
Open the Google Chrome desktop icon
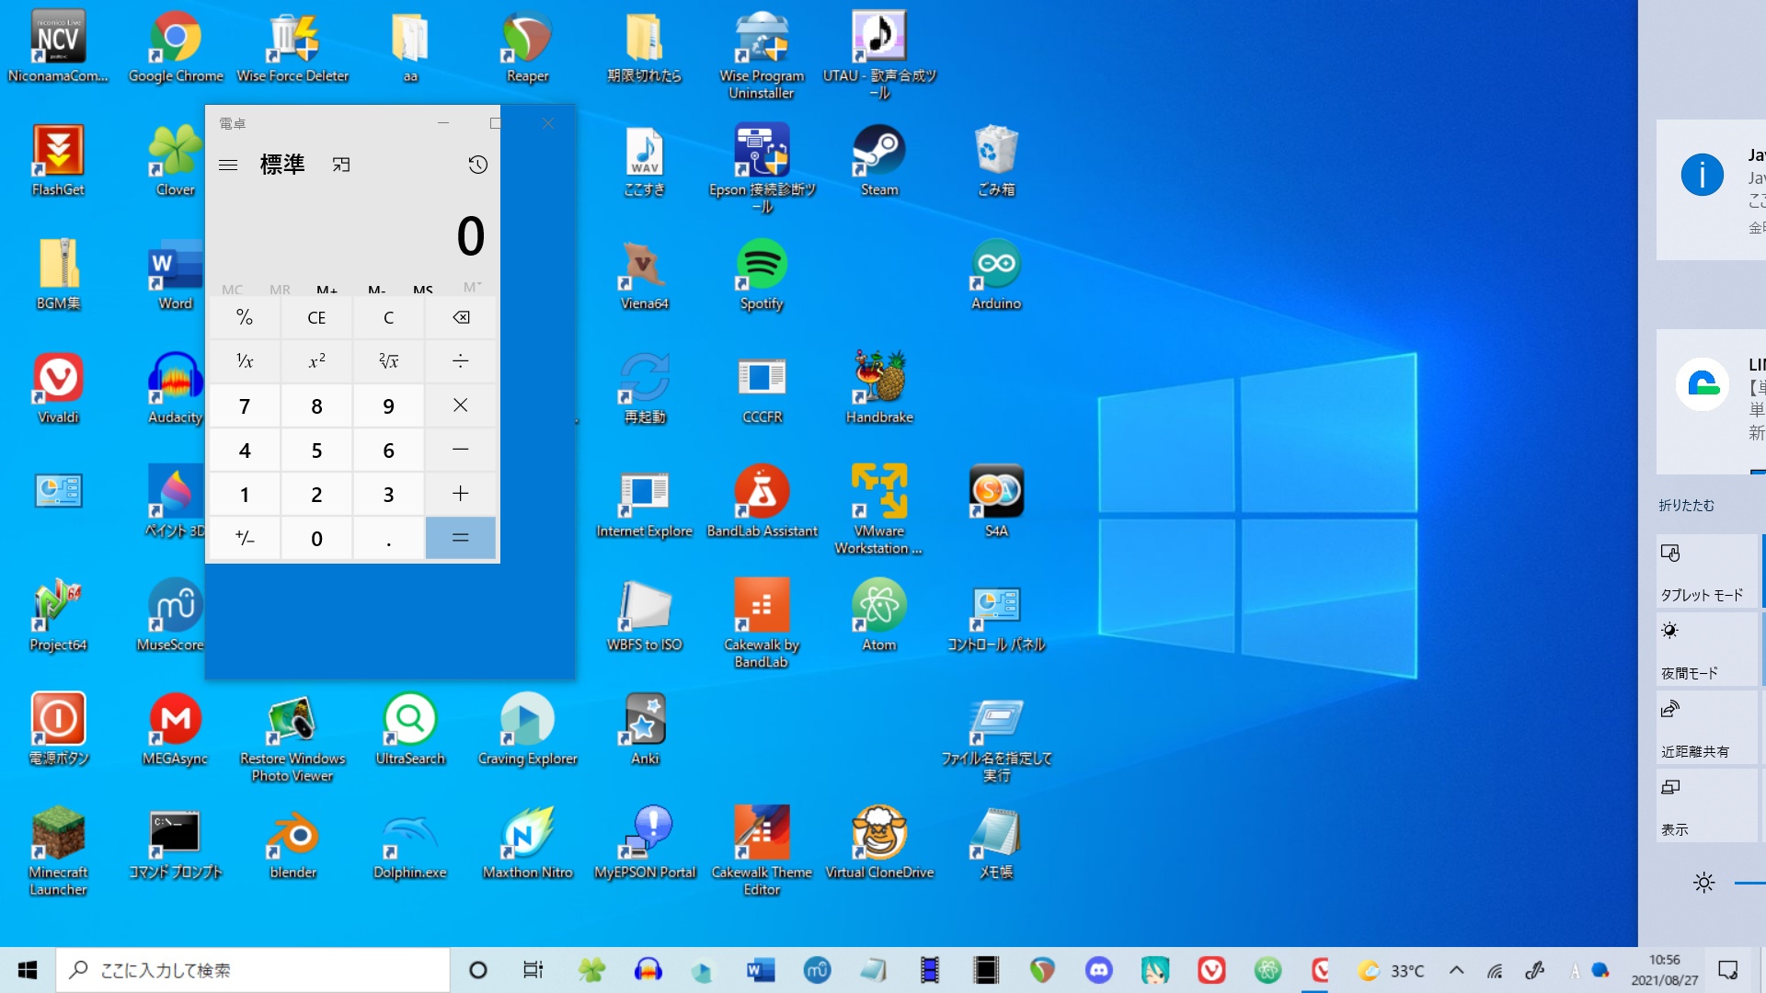click(176, 48)
